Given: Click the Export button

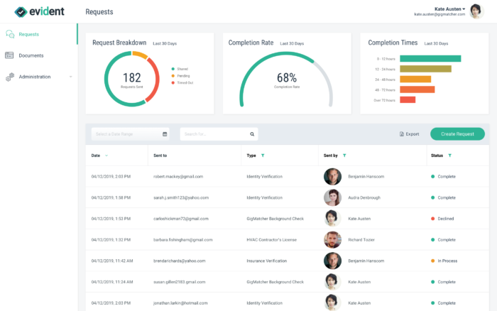Looking at the screenshot, I should pyautogui.click(x=409, y=133).
